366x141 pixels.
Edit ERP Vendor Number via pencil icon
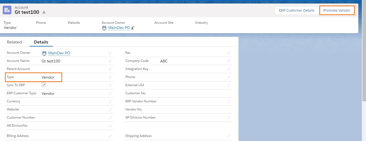point(229,102)
